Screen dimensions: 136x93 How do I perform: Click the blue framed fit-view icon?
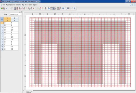tap(68, 8)
